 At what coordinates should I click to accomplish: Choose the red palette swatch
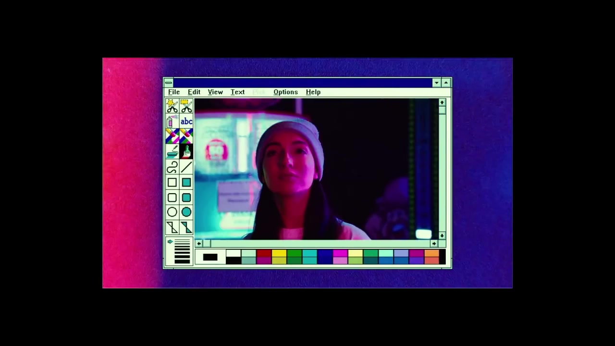264,253
